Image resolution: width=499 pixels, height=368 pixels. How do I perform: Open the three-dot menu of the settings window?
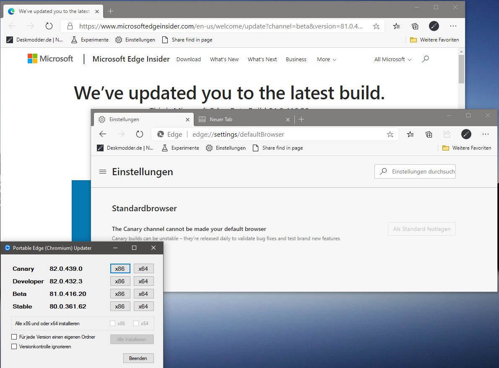[485, 134]
